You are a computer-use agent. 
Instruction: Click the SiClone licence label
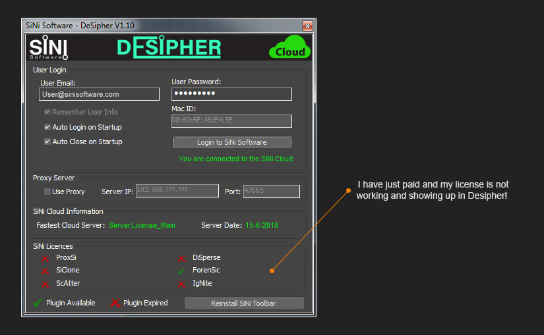coord(68,270)
